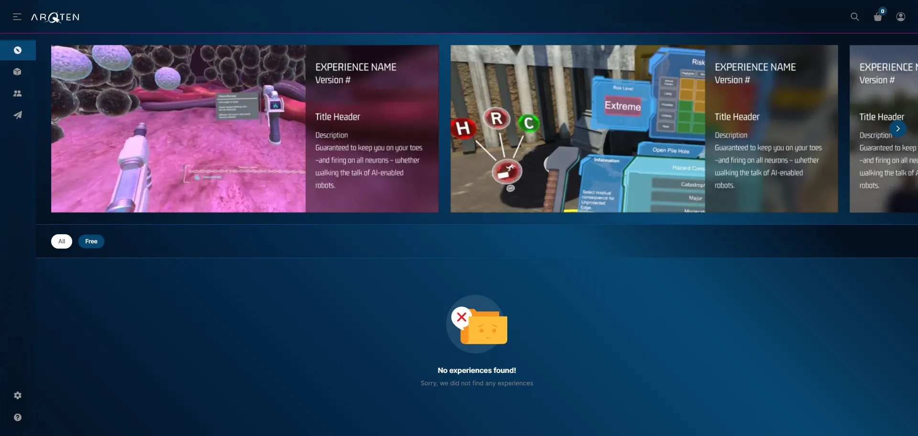Click the ARQTEN logo
The height and width of the screenshot is (436, 918).
55,17
